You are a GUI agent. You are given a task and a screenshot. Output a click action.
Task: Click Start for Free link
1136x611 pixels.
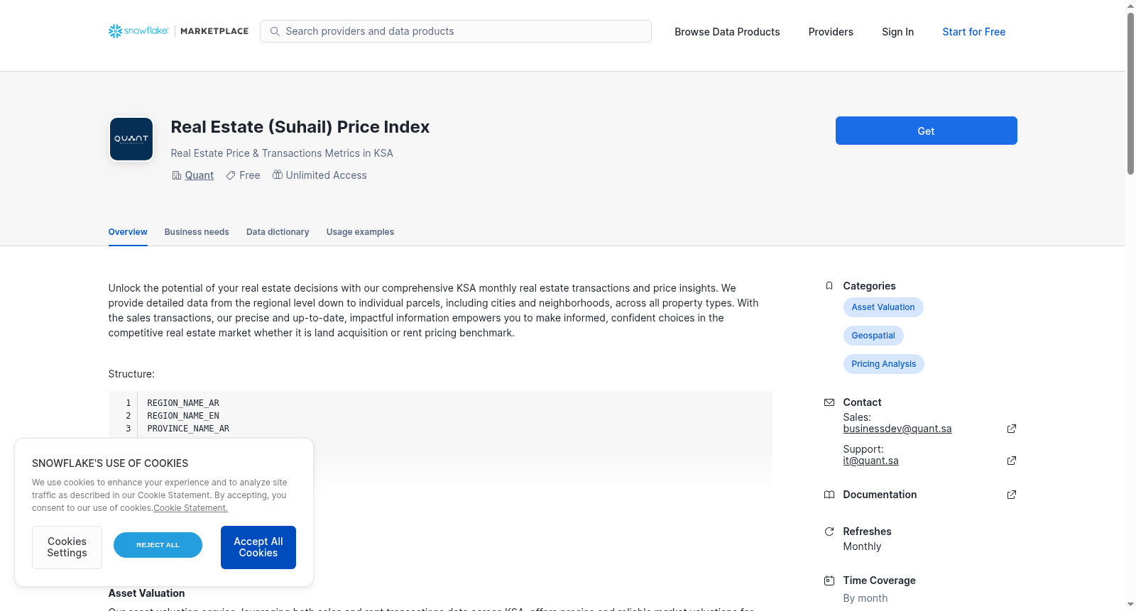coord(973,32)
